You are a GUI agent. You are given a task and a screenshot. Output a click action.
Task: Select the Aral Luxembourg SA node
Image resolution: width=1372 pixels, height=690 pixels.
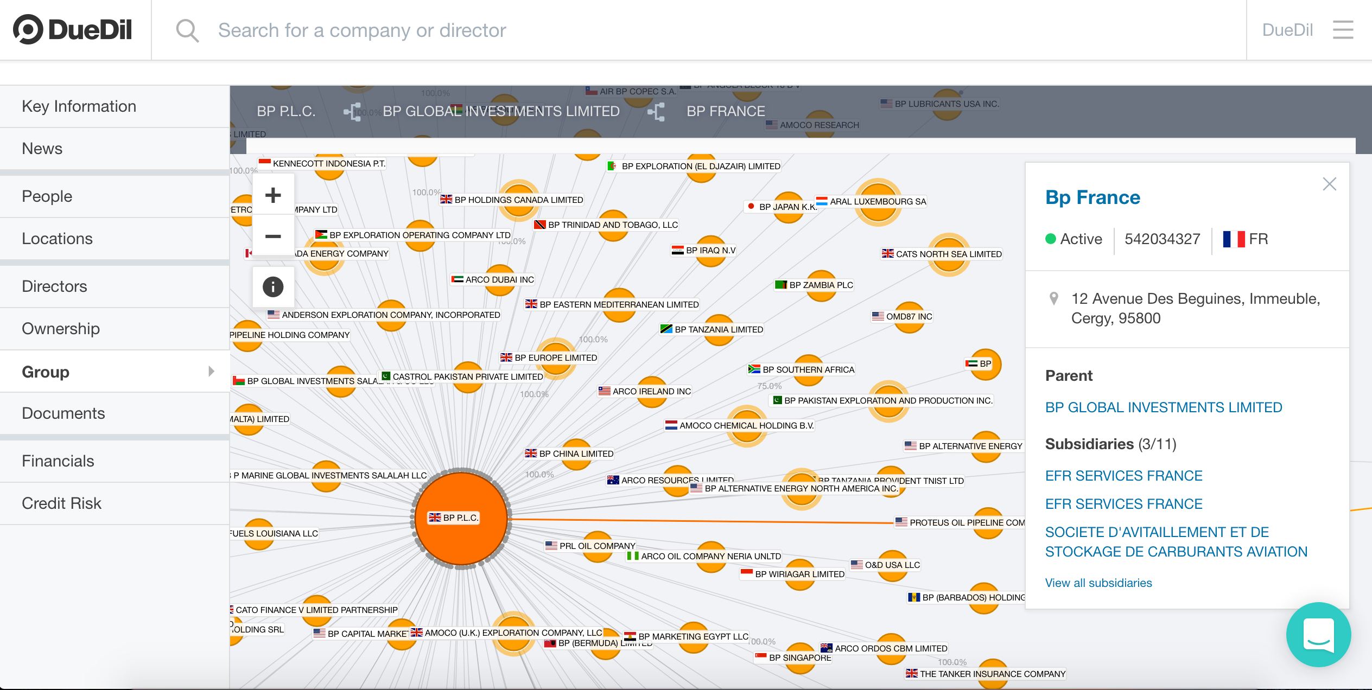(878, 202)
